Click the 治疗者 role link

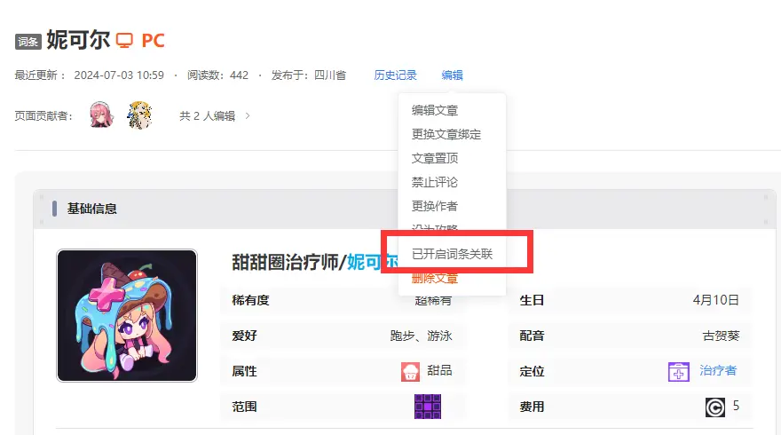[718, 371]
